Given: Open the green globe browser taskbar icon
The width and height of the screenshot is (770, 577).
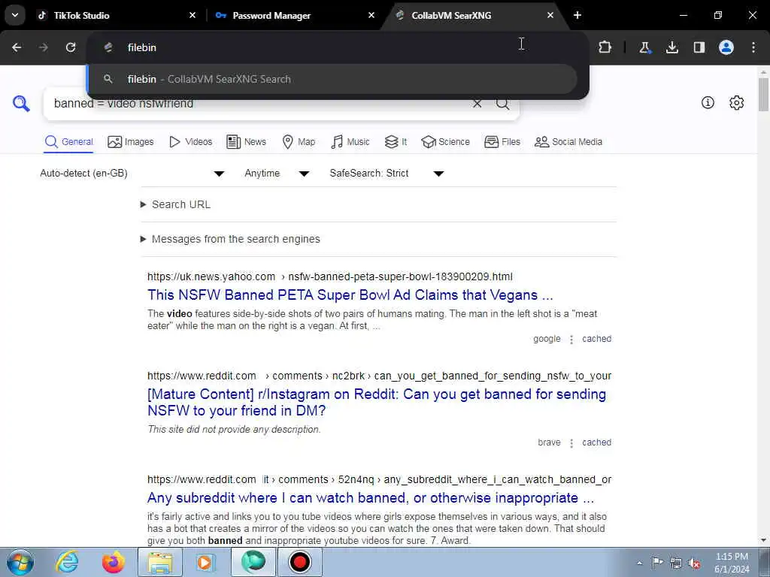Looking at the screenshot, I should coord(253,562).
